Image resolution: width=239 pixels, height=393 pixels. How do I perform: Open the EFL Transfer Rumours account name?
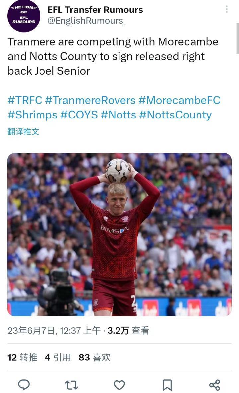pos(95,10)
